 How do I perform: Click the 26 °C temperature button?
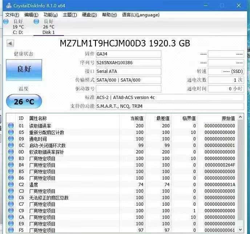[24, 102]
